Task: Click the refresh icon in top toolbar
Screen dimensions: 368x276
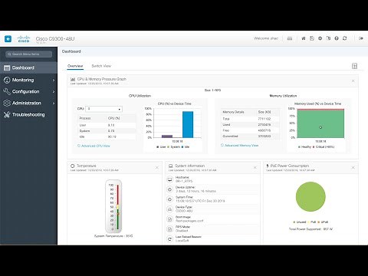Action: click(x=345, y=38)
